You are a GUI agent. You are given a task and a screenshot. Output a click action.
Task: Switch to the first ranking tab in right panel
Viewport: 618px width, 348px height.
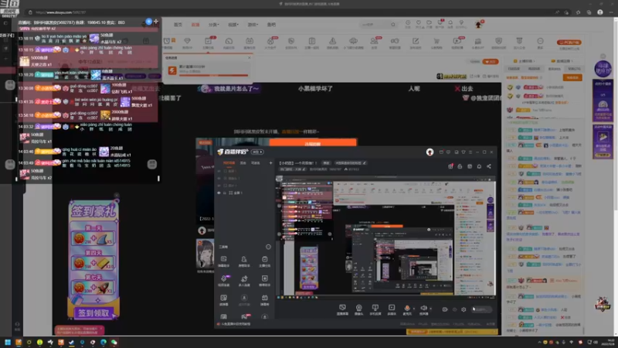click(x=514, y=69)
